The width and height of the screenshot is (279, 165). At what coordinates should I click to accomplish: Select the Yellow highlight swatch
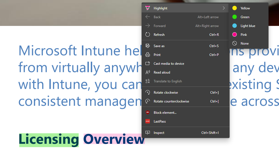pos(235,8)
